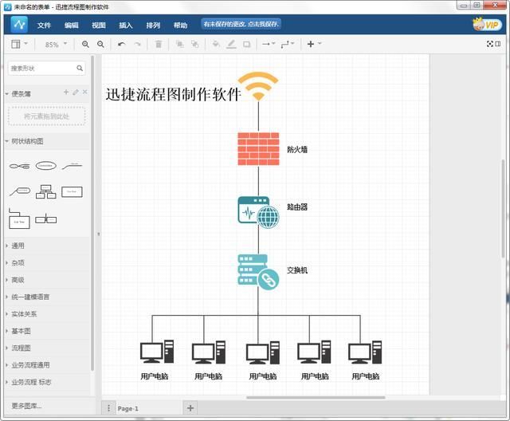Open the plus insert dropdown
This screenshot has height=421, width=510.
tap(314, 44)
